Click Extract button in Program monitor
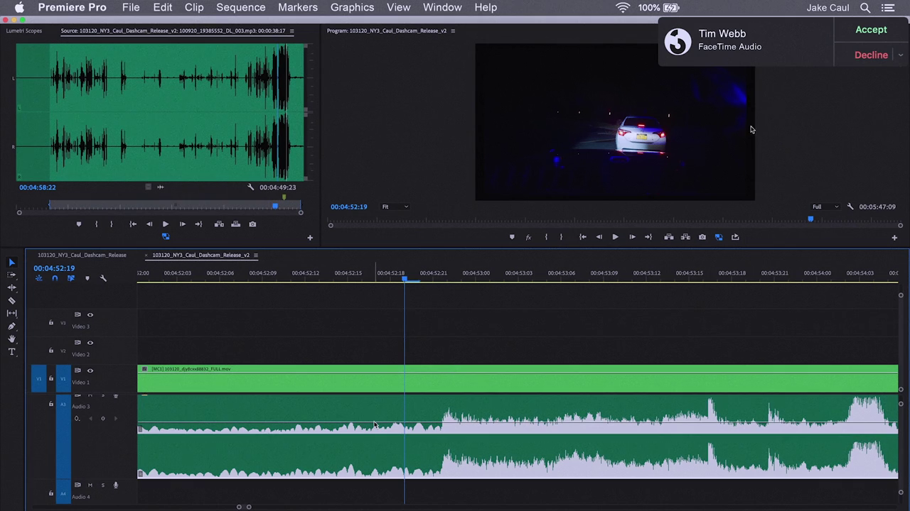Image resolution: width=910 pixels, height=511 pixels. [685, 237]
